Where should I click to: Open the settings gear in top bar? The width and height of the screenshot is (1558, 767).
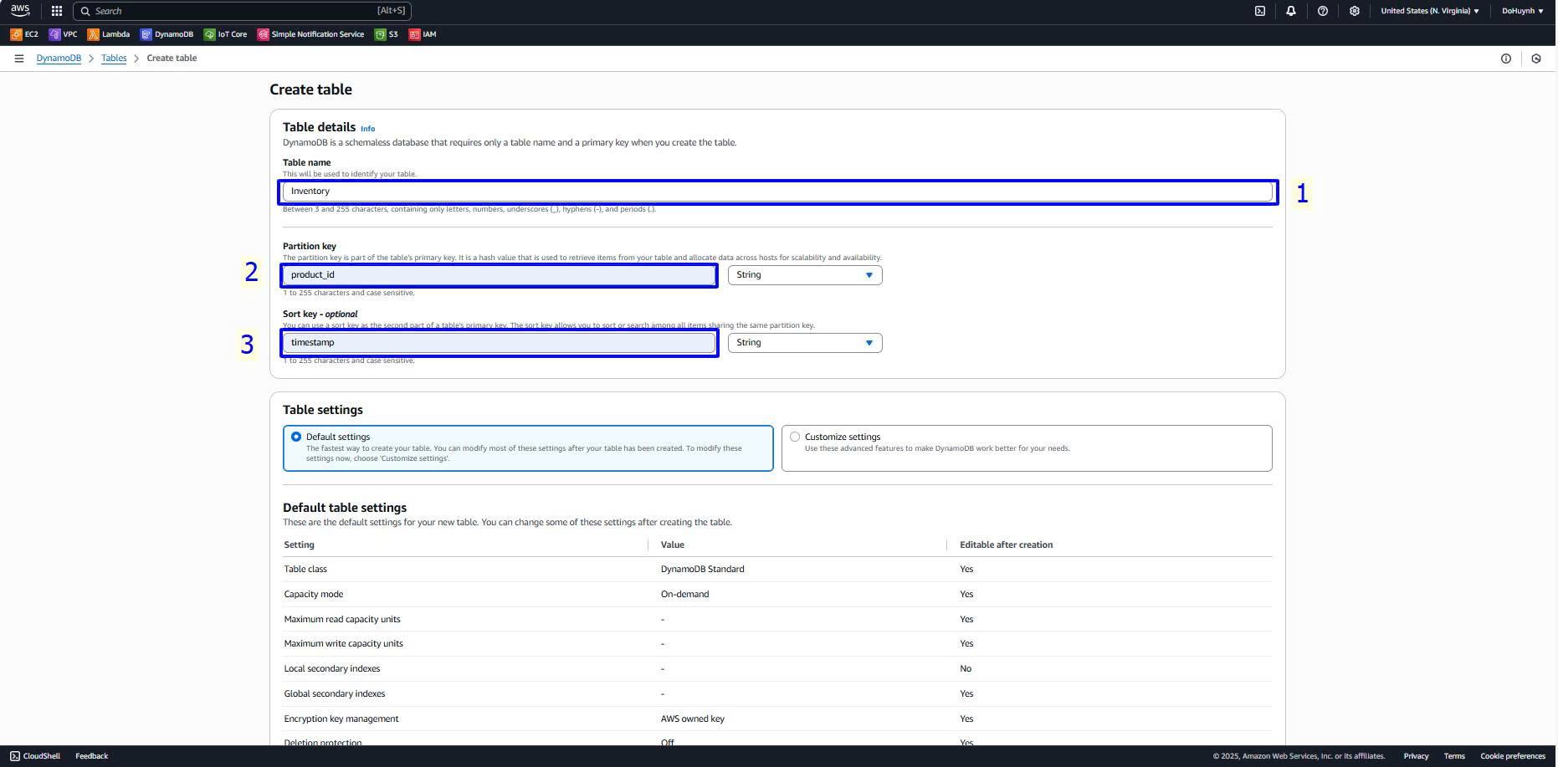(x=1355, y=11)
